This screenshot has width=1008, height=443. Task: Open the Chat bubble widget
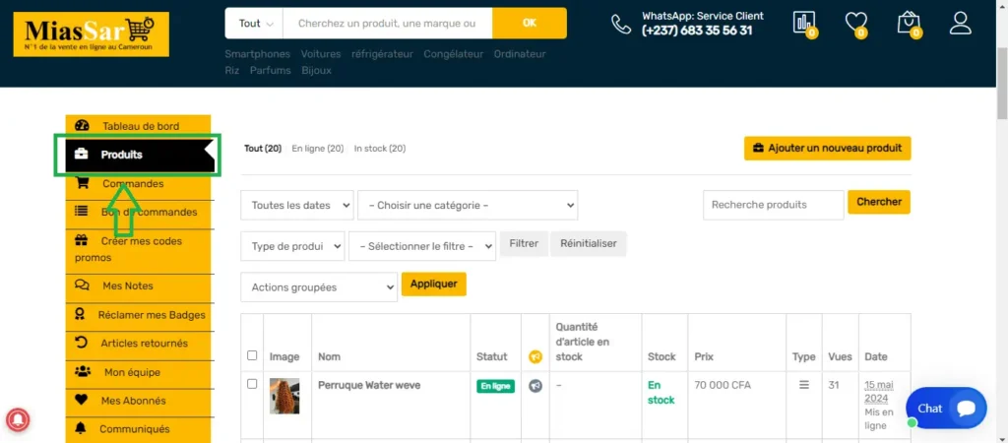[x=945, y=408]
